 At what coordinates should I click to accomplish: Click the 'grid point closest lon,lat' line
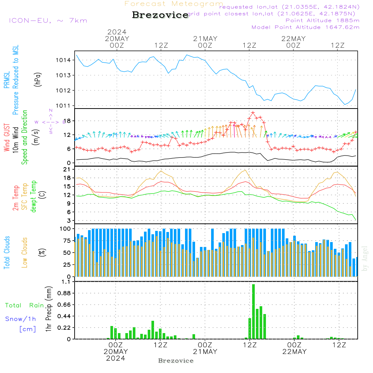tap(271, 14)
